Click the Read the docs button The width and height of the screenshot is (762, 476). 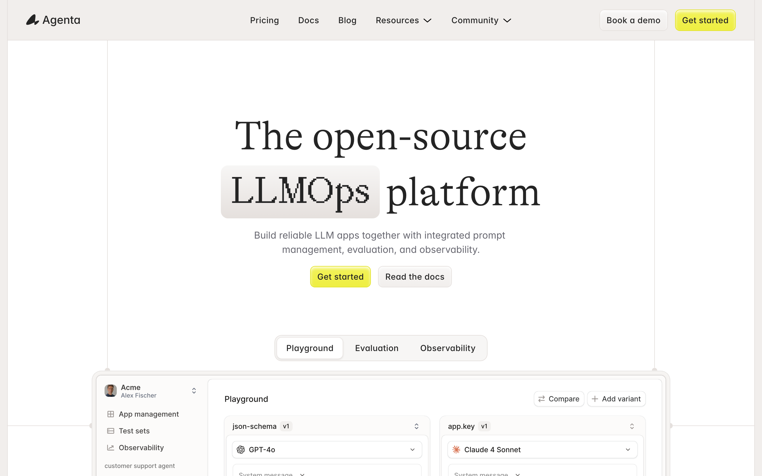(x=415, y=277)
